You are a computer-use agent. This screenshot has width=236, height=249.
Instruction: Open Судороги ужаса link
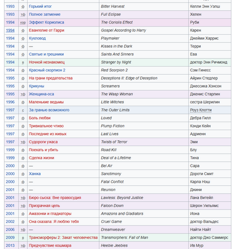tap(43, 142)
